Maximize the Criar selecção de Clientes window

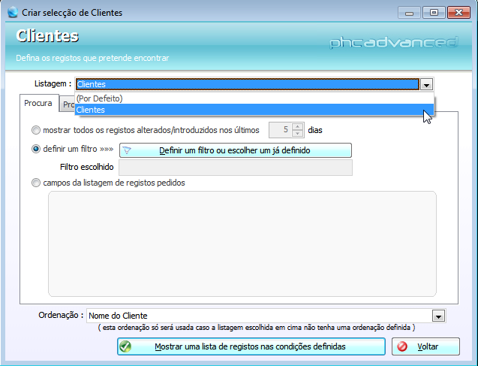pyautogui.click(x=434, y=13)
